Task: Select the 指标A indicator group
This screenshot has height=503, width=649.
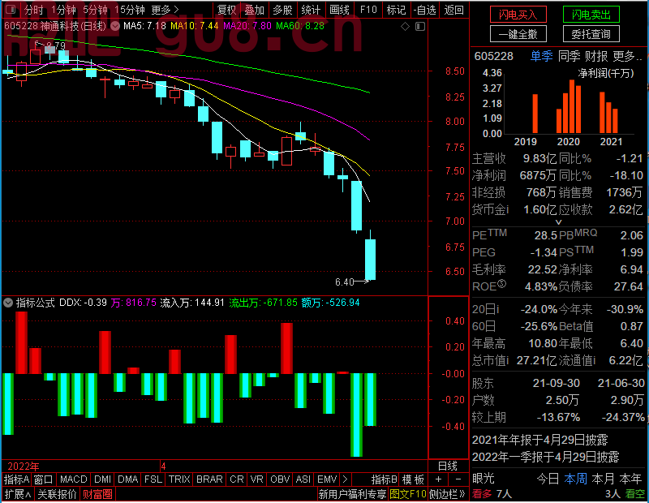Action: 16,479
